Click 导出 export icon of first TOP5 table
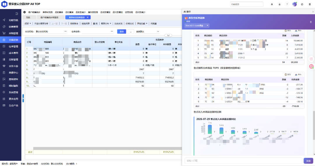 298,31
